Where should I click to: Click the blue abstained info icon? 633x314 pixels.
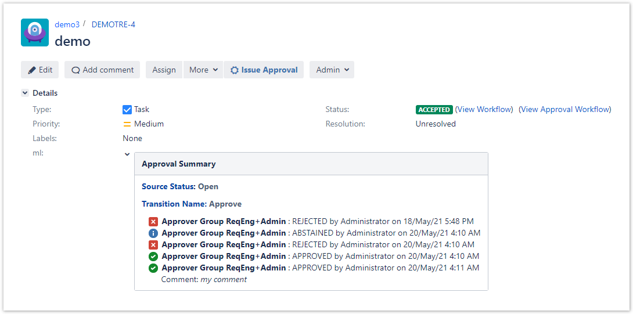153,233
